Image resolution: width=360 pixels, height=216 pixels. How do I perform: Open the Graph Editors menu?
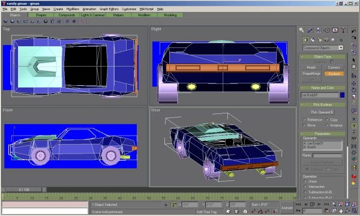click(x=109, y=9)
